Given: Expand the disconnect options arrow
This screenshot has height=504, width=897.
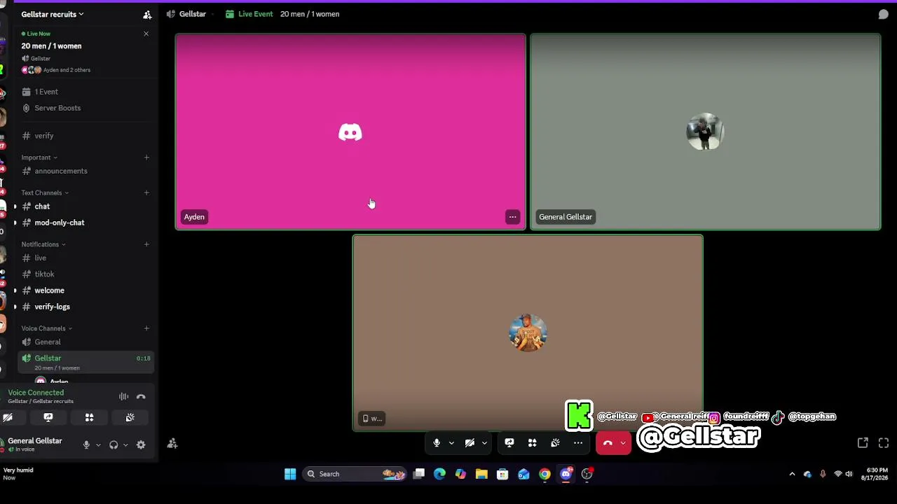Looking at the screenshot, I should pos(623,443).
